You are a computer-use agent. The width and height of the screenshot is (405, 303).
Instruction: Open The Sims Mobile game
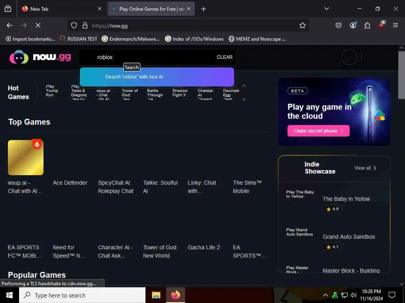[x=247, y=187]
